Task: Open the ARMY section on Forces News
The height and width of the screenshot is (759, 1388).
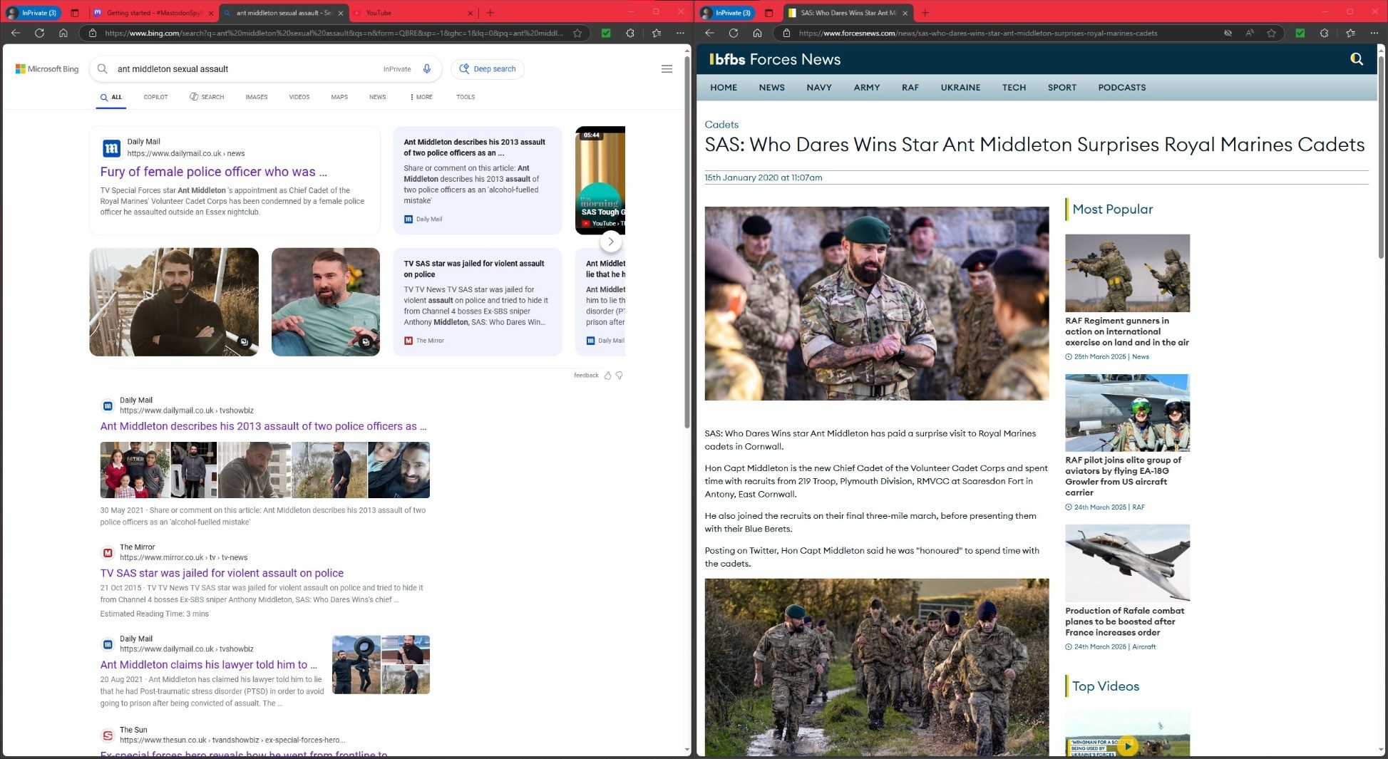Action: click(867, 88)
